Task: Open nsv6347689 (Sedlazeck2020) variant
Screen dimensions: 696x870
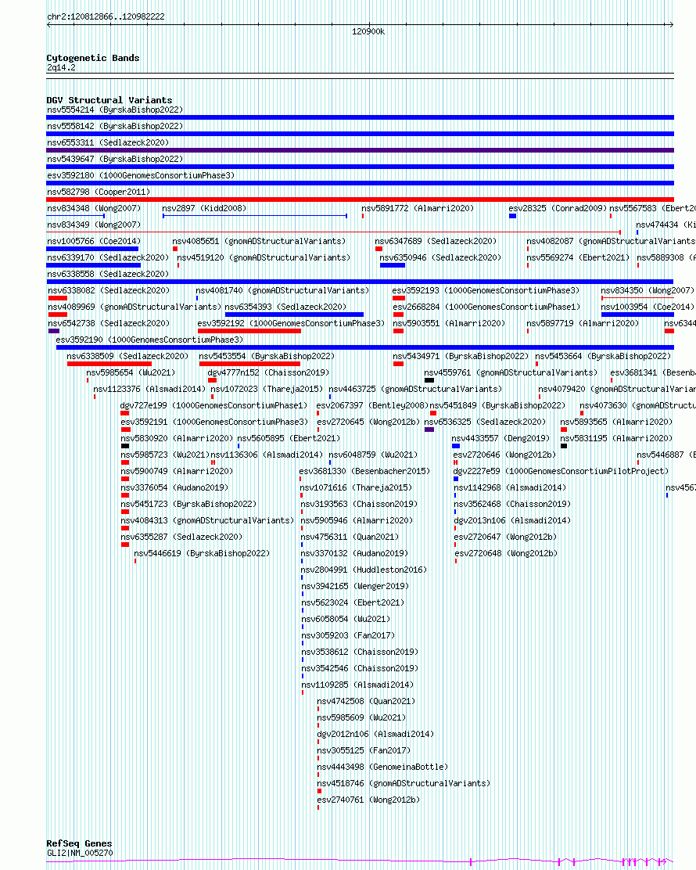Action: click(x=436, y=241)
